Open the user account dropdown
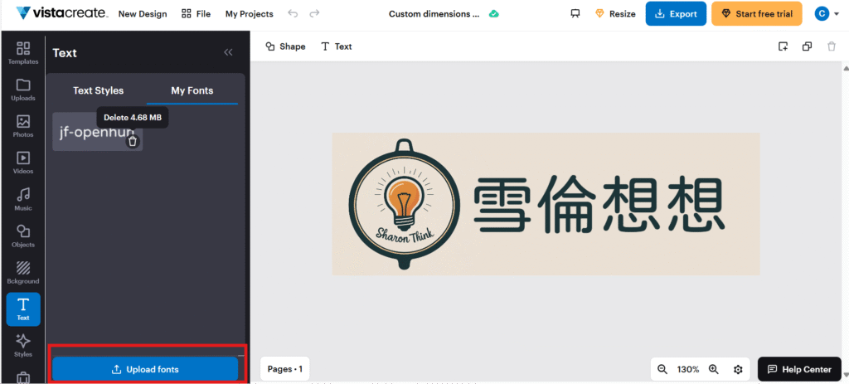The width and height of the screenshot is (849, 384). (x=826, y=13)
